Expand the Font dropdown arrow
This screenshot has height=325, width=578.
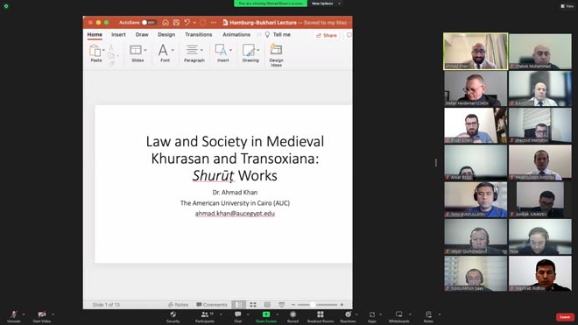[173, 50]
